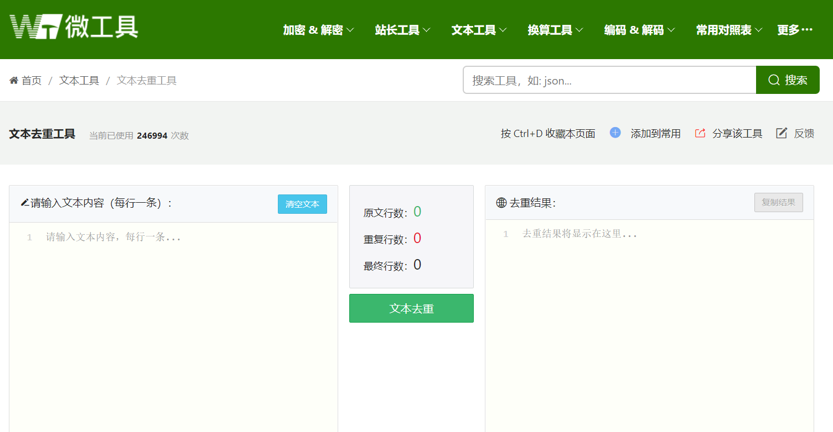
Task: Open the 反馈 link
Action: 804,133
